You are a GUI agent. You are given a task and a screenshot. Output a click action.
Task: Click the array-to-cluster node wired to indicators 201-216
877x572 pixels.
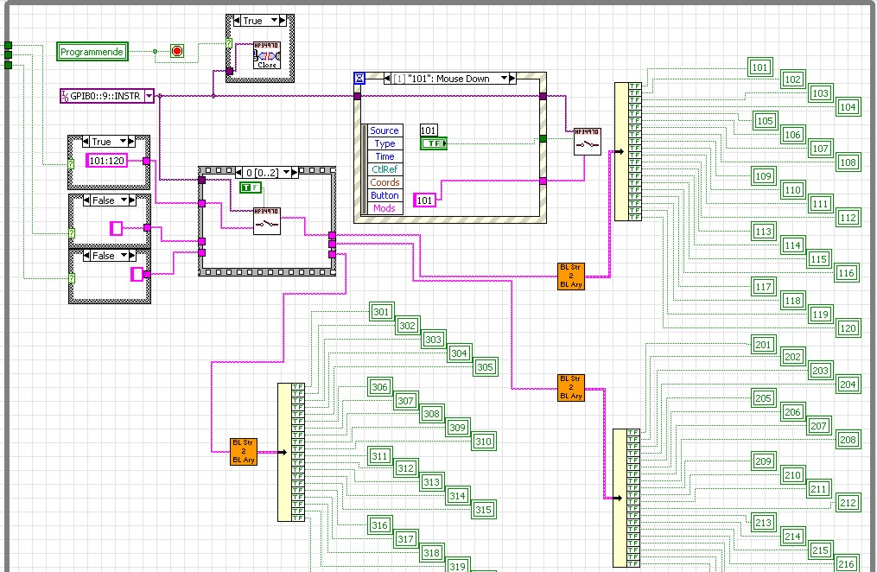tap(626, 499)
